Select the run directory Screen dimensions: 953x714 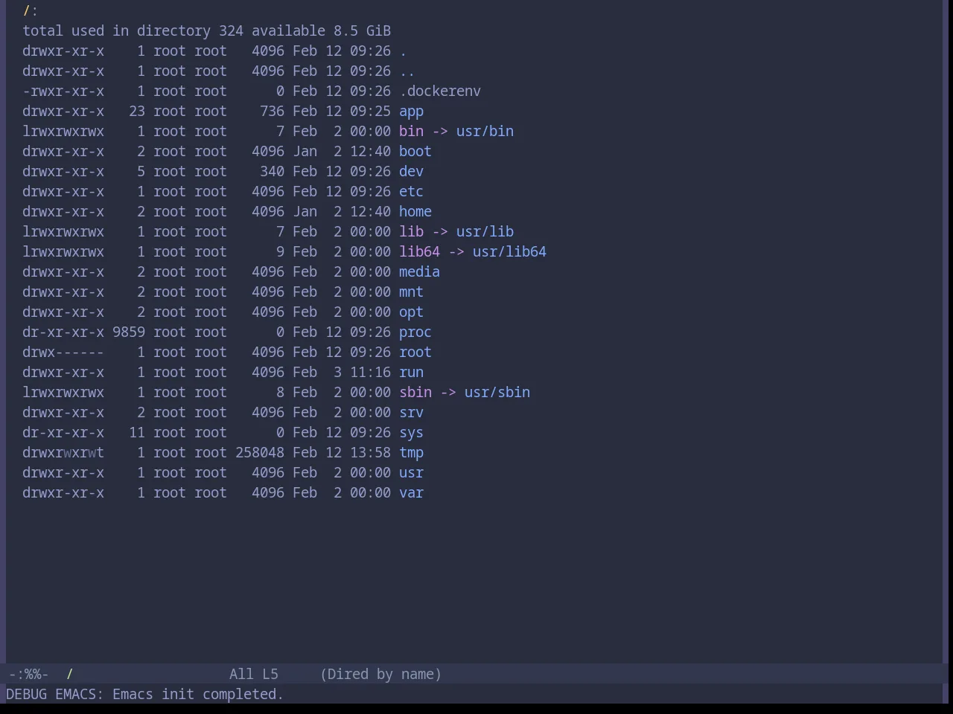click(411, 373)
